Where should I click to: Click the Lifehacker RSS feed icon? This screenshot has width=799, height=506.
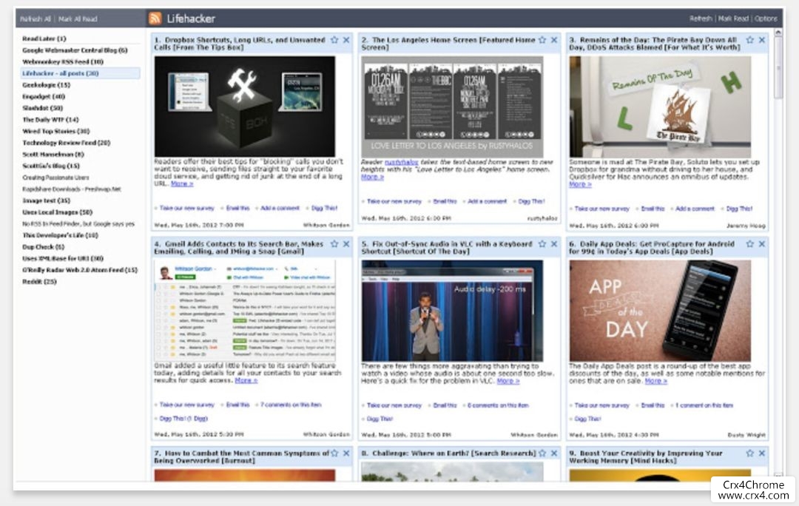(155, 18)
